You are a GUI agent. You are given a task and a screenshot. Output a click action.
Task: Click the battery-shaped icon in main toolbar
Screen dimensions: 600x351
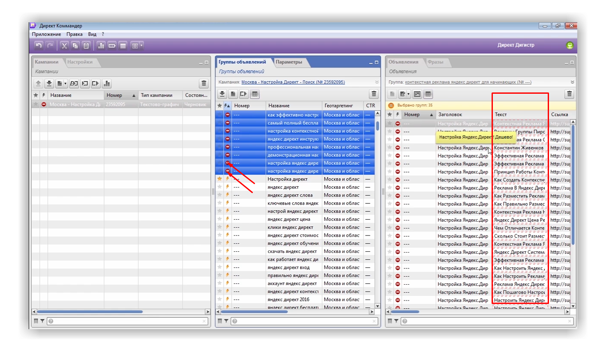[112, 45]
